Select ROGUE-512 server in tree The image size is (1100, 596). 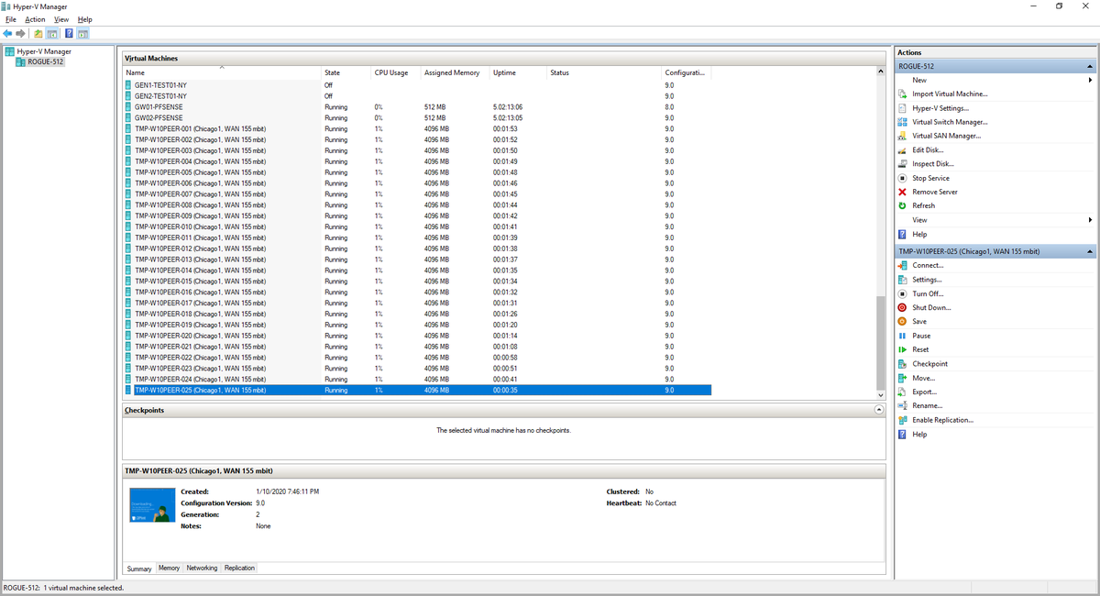click(x=45, y=61)
